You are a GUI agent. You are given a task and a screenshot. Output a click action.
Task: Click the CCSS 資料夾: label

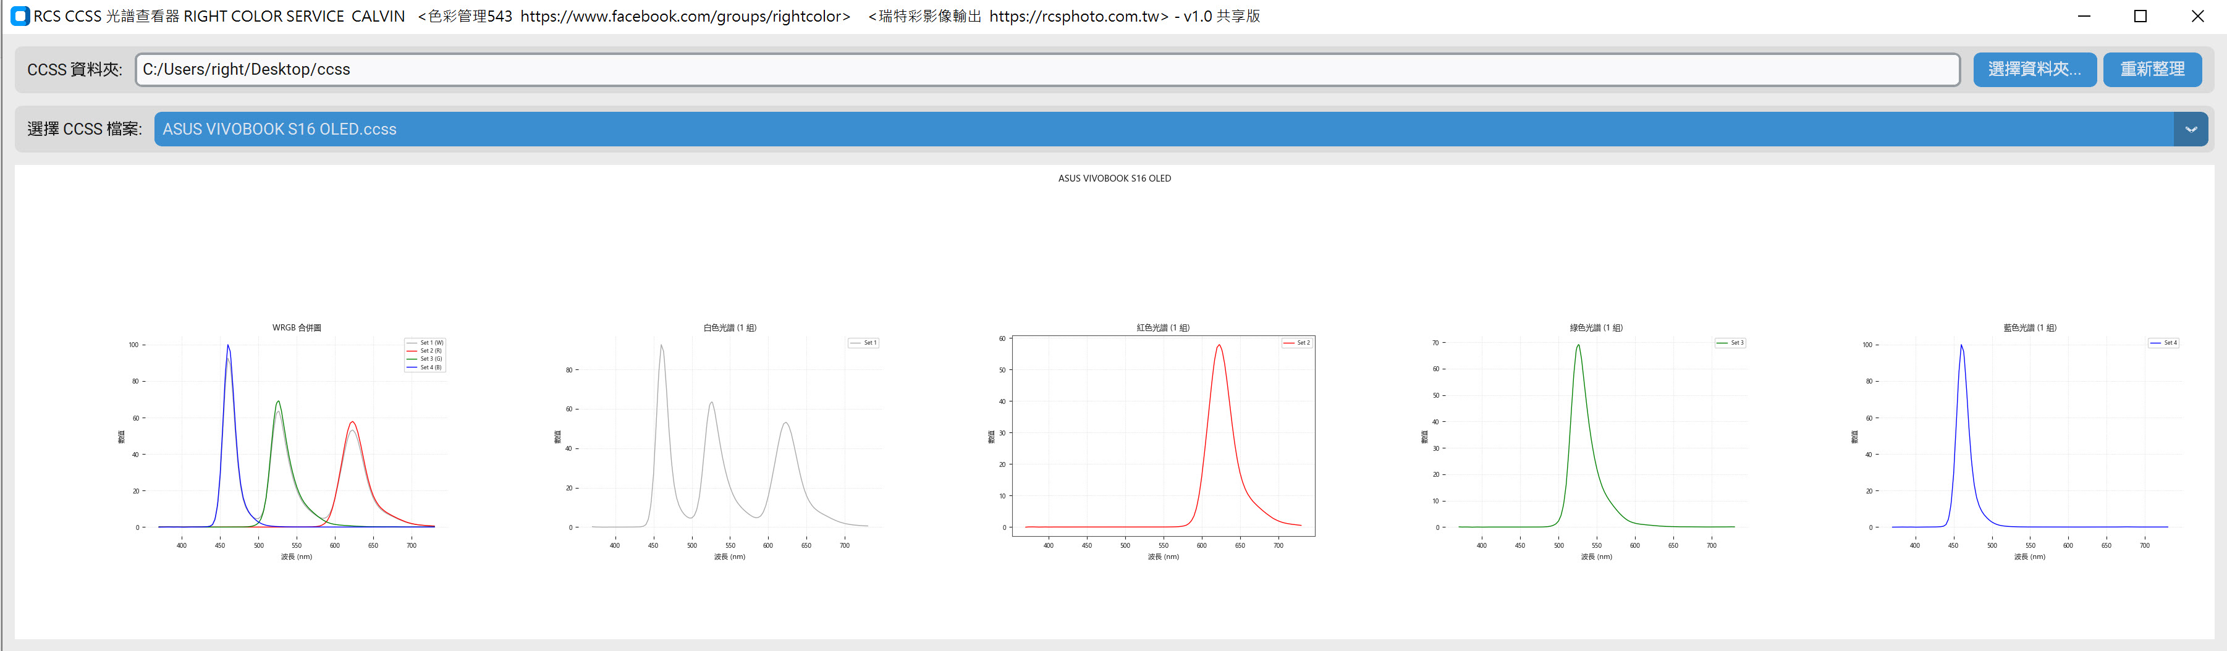pyautogui.click(x=74, y=70)
